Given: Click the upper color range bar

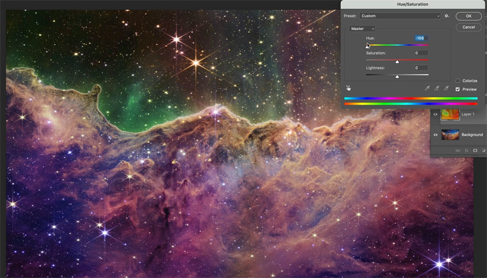Looking at the screenshot, I should [x=410, y=99].
